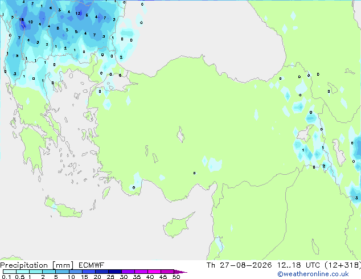This screenshot has width=361, height=279.
Task: Click the 30–35 mm purple legend swatch
Action: [128, 272]
